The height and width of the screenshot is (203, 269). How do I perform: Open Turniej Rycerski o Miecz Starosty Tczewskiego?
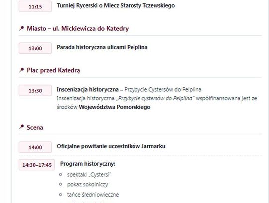116,5
